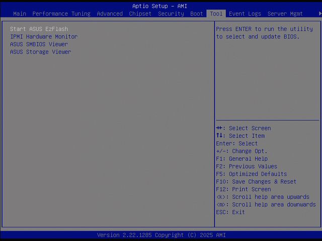This screenshot has height=241, width=322.
Task: Click the 'Press ENTER to run the utility' help text
Action: [264, 33]
